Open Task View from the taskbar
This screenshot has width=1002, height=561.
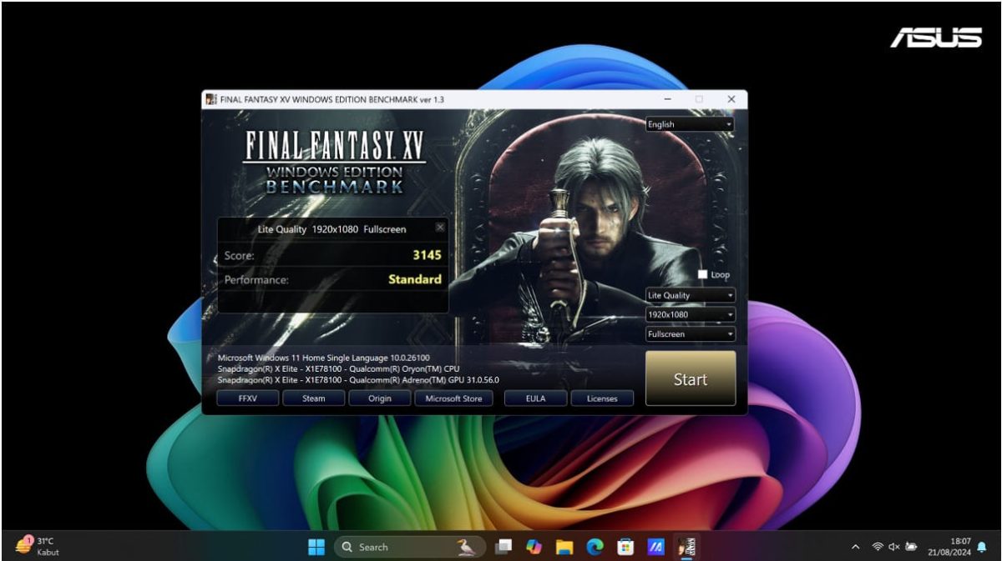[x=504, y=547]
